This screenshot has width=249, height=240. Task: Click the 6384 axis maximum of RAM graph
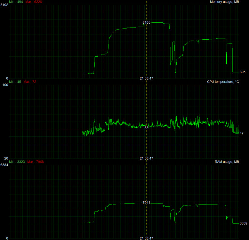coord(4,165)
